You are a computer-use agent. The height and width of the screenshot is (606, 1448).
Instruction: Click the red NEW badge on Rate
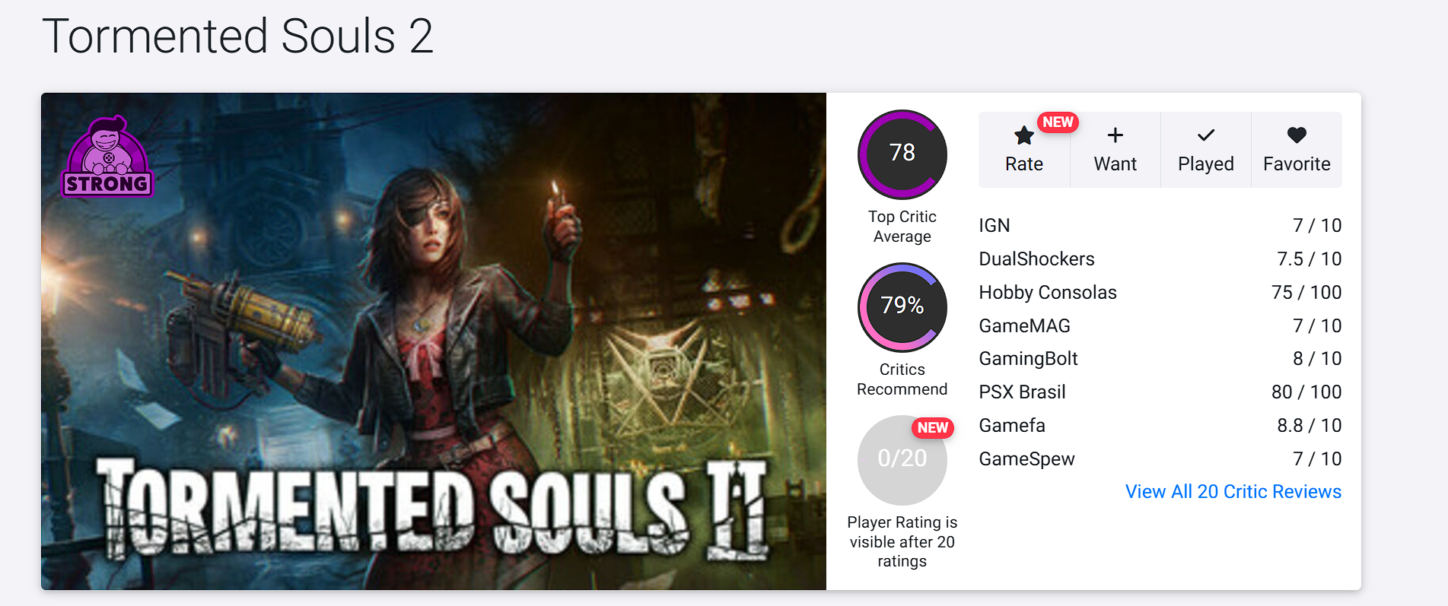[1058, 122]
